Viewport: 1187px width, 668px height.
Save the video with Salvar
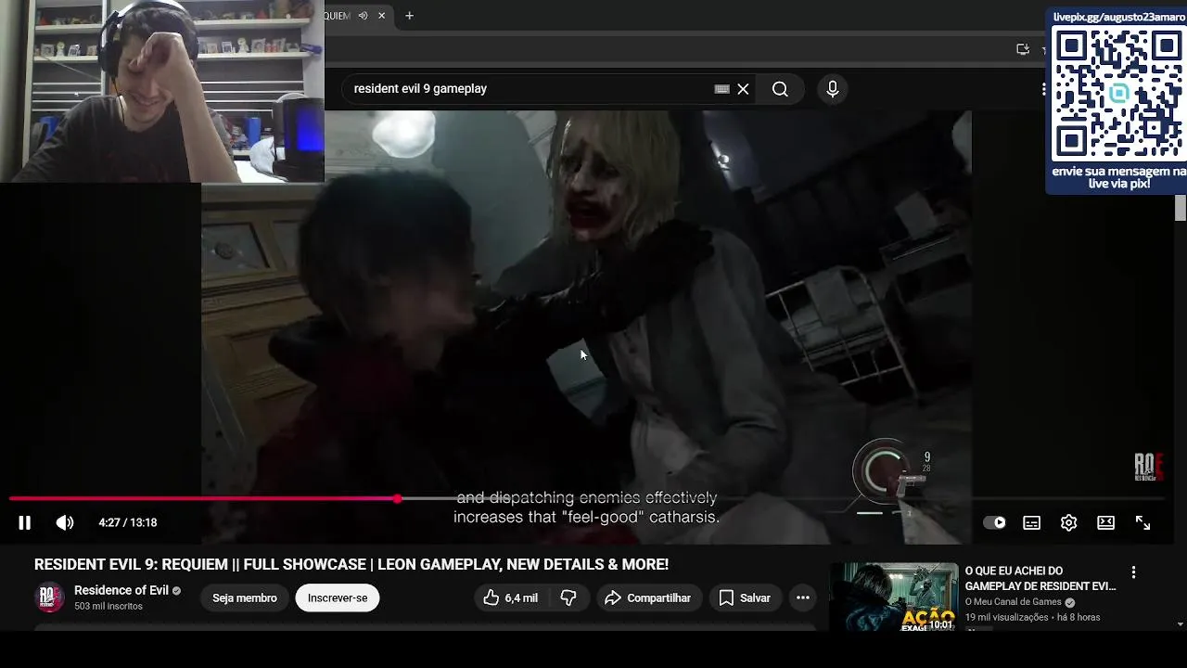745,598
